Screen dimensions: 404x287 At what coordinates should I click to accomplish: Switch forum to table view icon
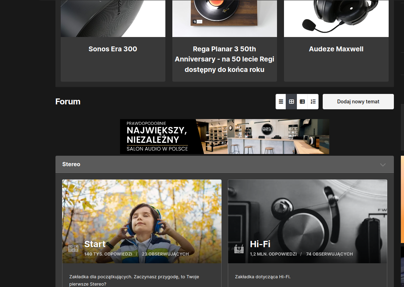302,102
